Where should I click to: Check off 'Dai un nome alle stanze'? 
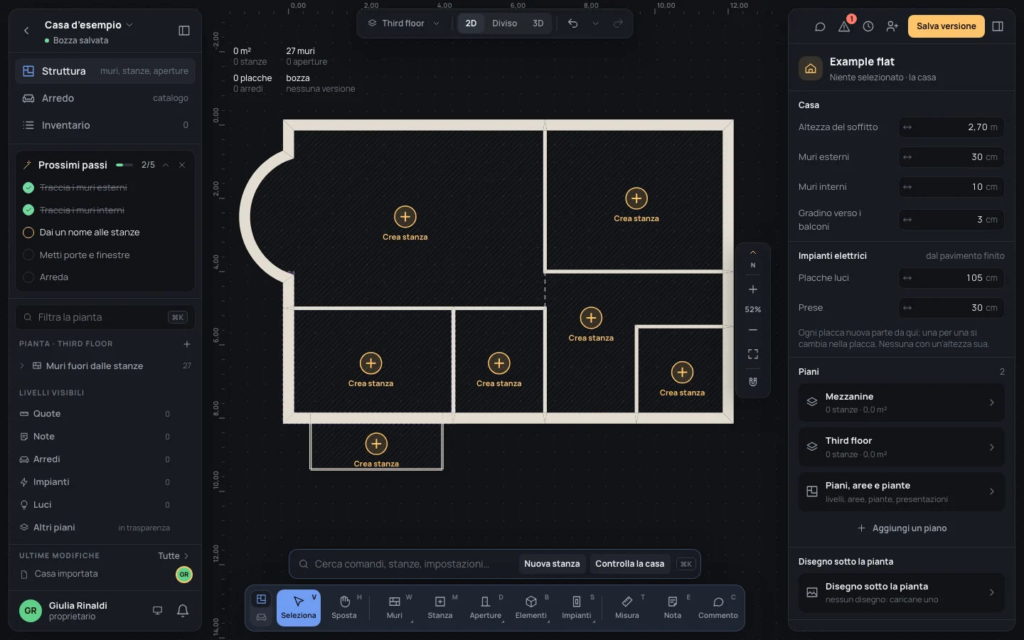click(x=28, y=233)
